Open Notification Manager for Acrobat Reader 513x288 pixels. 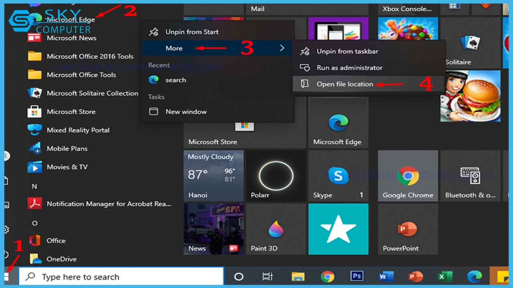coord(100,204)
